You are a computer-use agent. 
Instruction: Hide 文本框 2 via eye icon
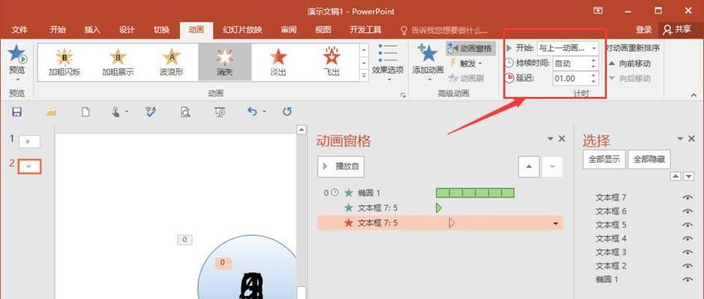[x=688, y=266]
